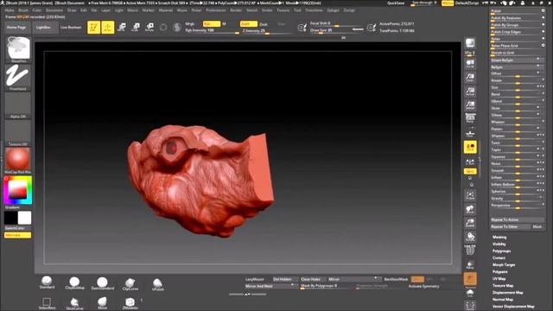Expand the Visibility sub-palette
This screenshot has width=553, height=311.
point(499,244)
